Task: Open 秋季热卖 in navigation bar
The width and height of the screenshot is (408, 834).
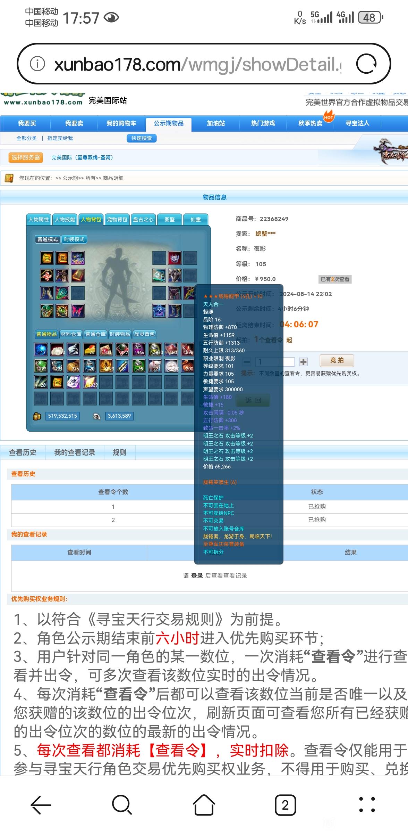Action: pos(310,123)
